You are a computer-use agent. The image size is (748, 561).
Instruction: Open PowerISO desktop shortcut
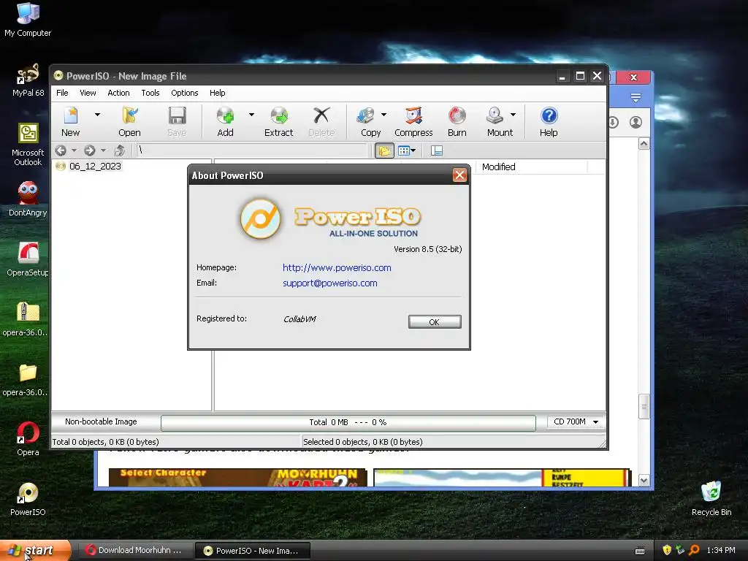click(x=28, y=500)
